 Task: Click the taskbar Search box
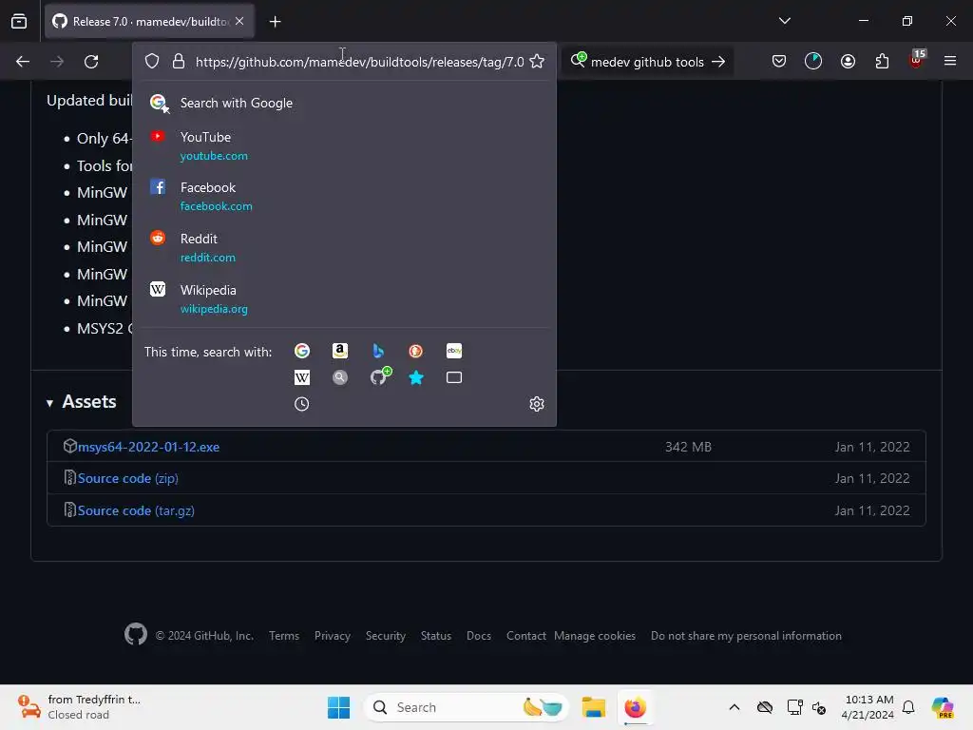tap(467, 707)
